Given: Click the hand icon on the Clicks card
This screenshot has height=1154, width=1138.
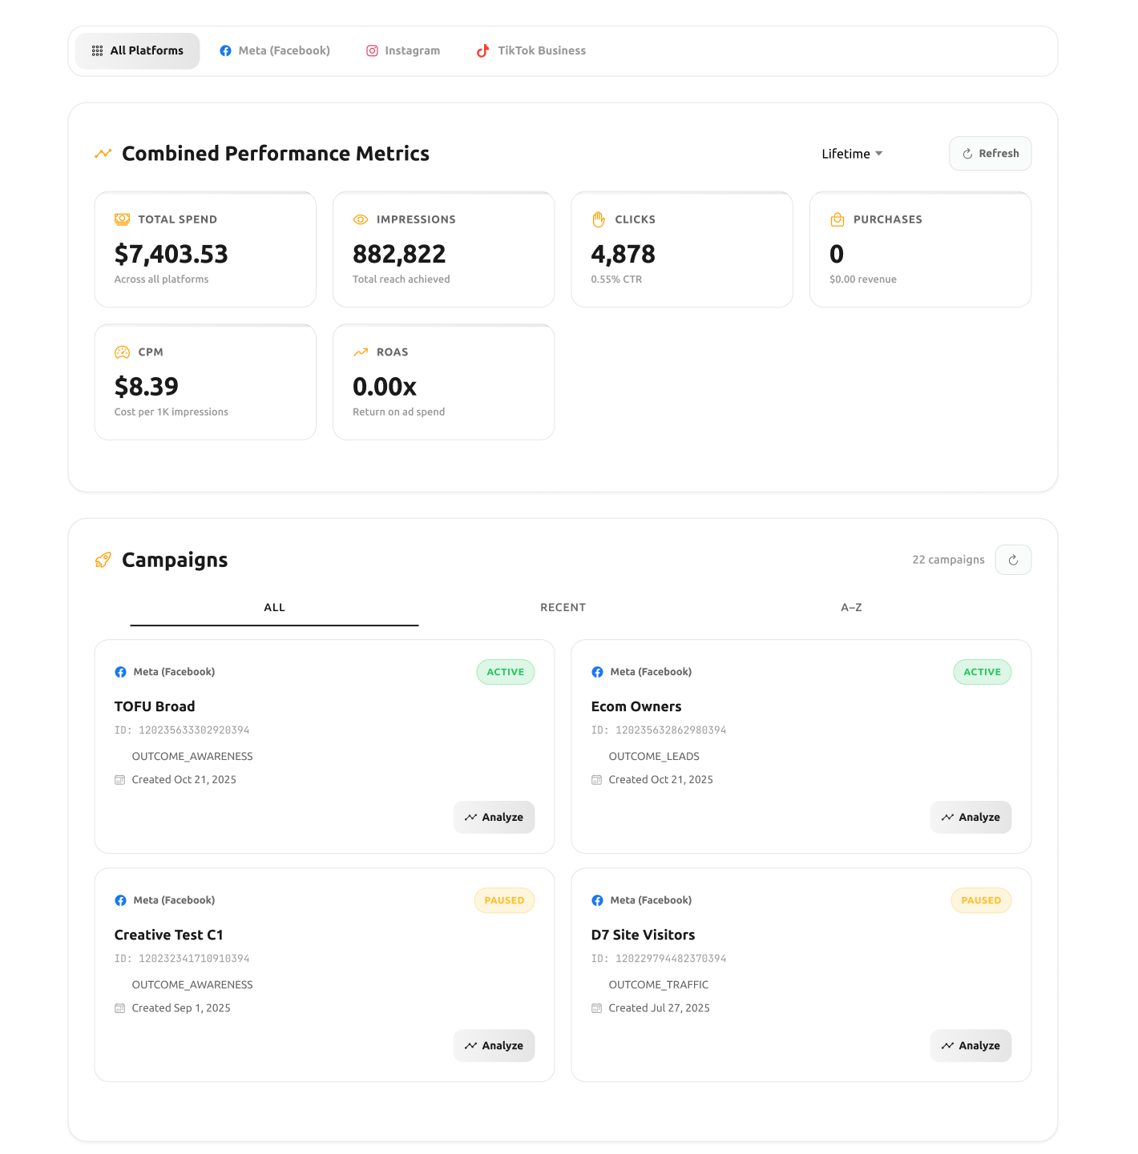Looking at the screenshot, I should tap(599, 219).
